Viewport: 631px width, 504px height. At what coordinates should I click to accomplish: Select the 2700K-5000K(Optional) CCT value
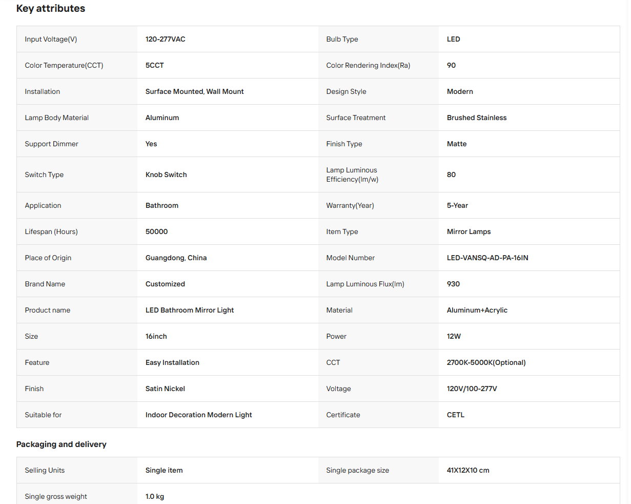(x=486, y=362)
